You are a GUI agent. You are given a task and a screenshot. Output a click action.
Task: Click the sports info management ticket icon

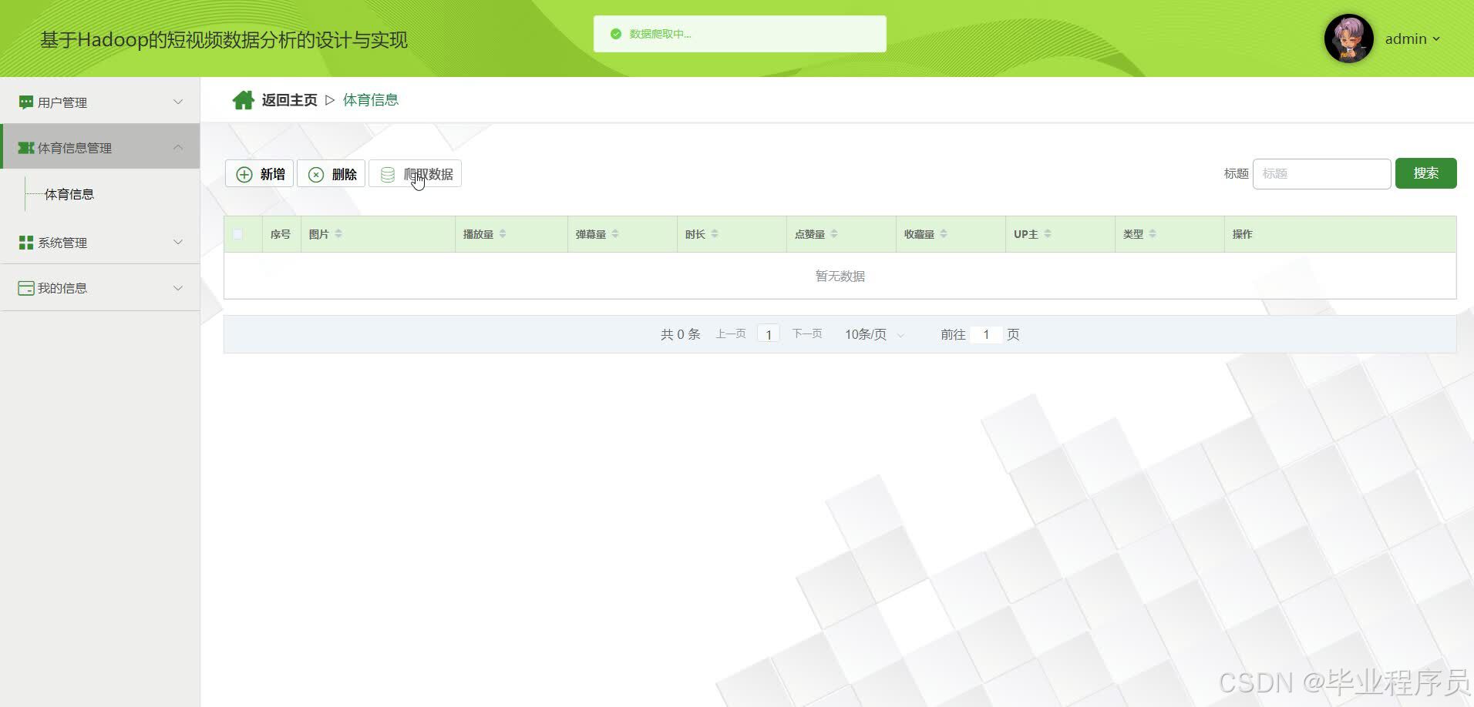pos(26,148)
